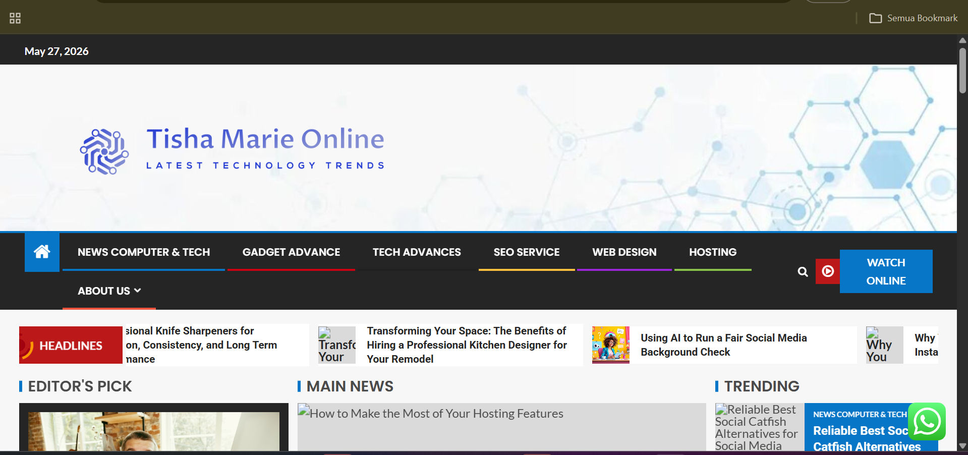
Task: Click the Trending section heading
Action: pos(762,386)
